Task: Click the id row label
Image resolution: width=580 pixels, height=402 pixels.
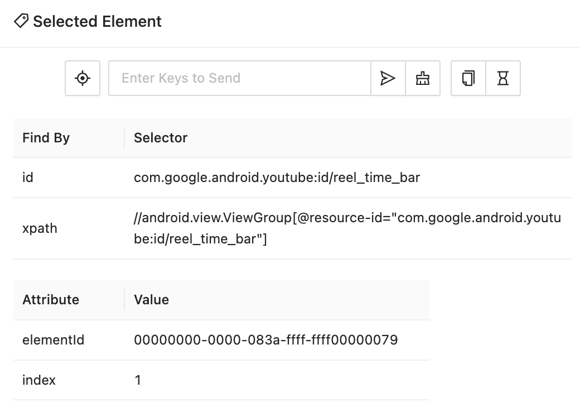Action: [x=28, y=178]
